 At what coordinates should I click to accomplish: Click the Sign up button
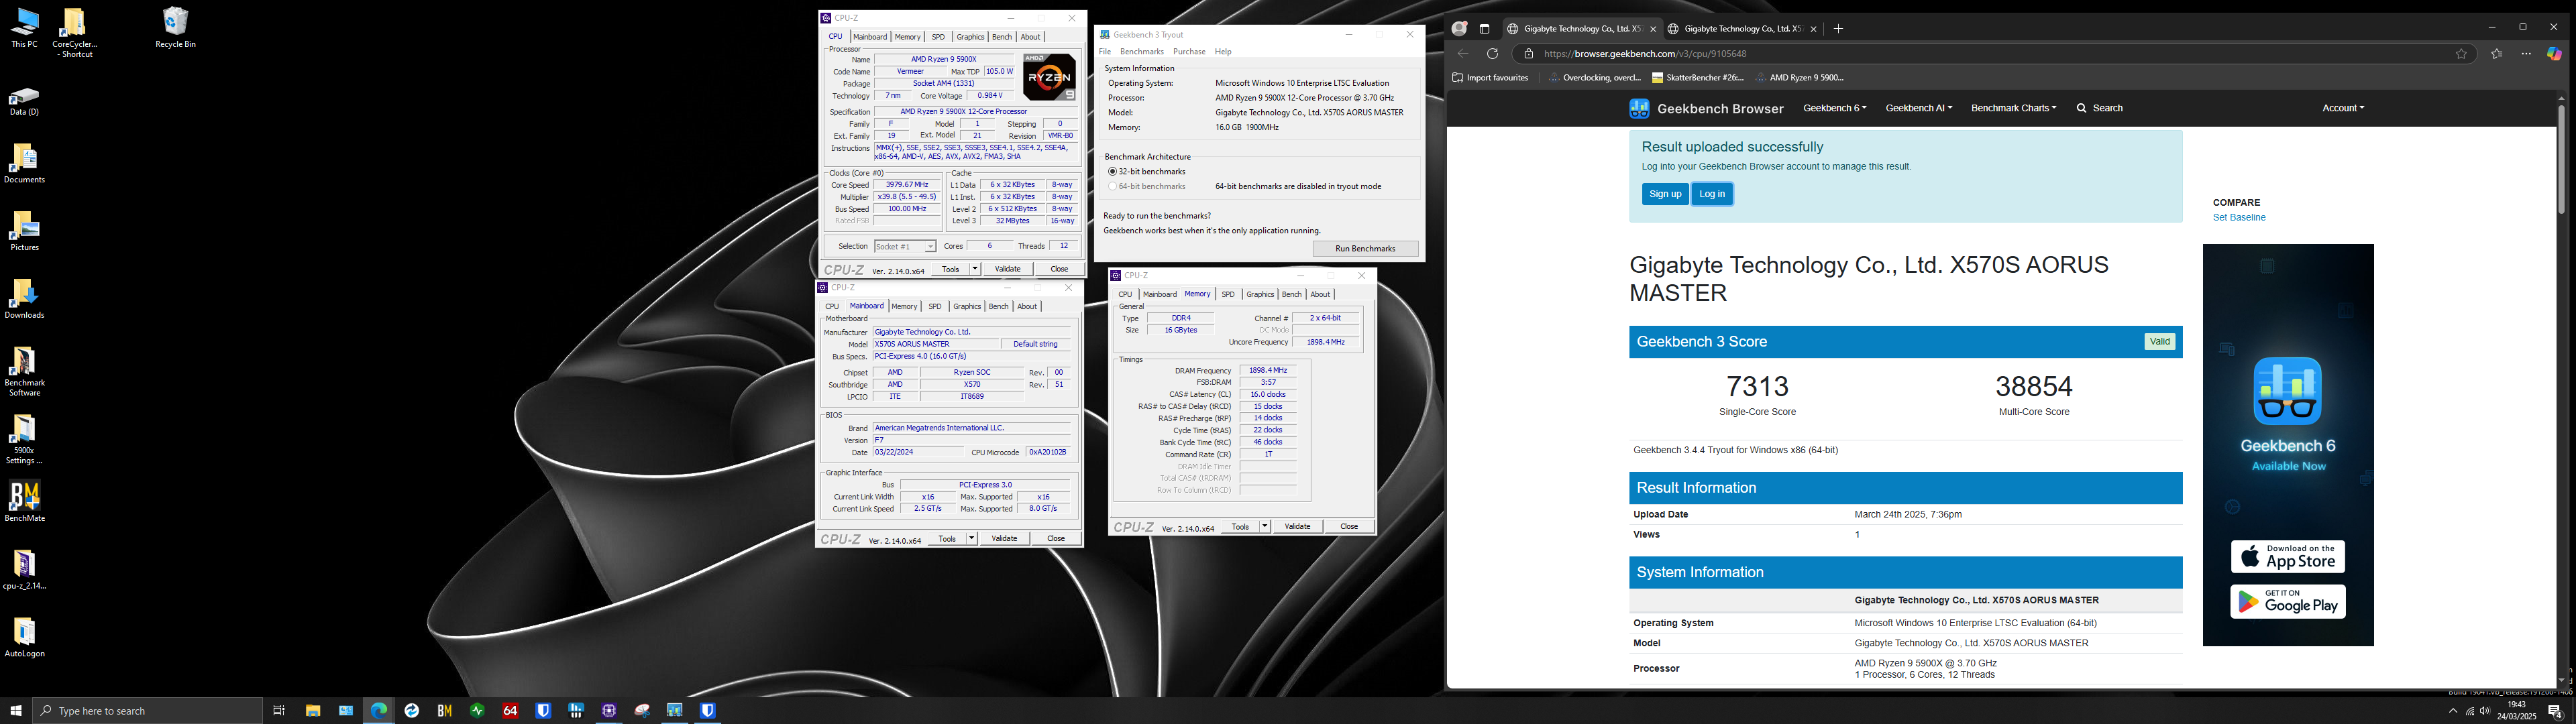[x=1665, y=194]
